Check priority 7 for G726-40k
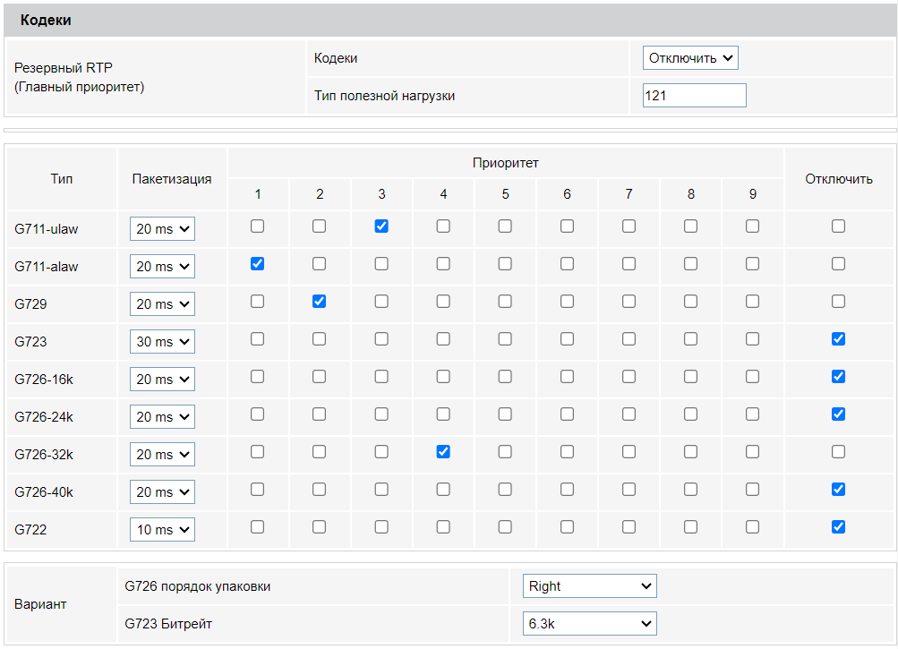The height and width of the screenshot is (649, 898). point(629,490)
